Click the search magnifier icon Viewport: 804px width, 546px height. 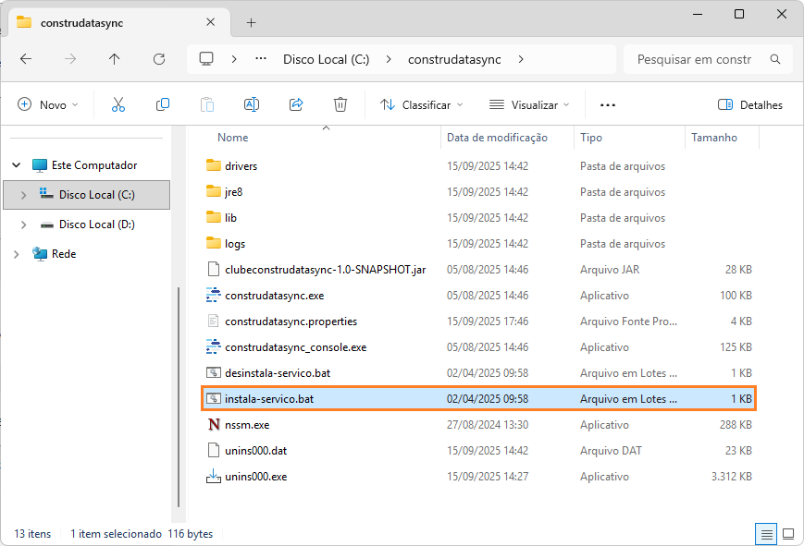(x=775, y=59)
